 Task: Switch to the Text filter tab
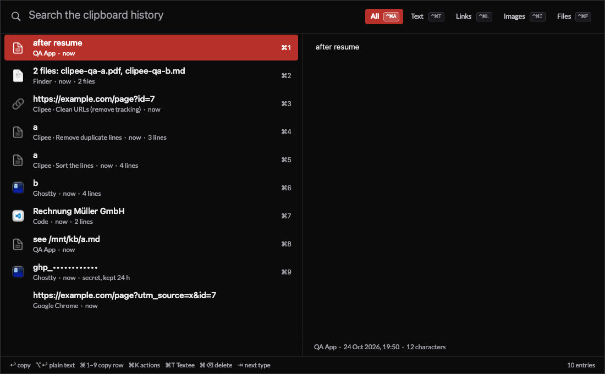click(x=427, y=16)
